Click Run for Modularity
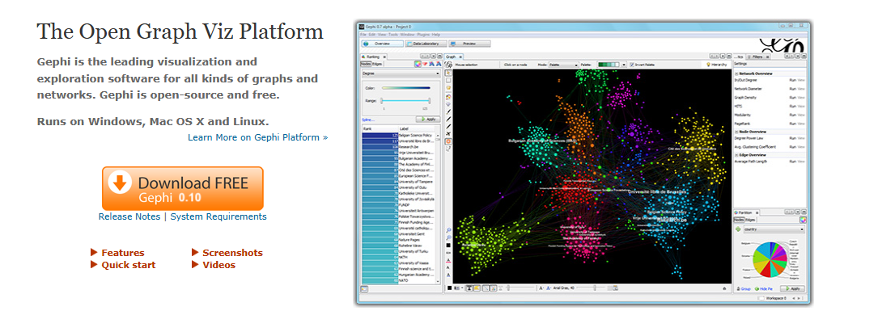 (792, 115)
